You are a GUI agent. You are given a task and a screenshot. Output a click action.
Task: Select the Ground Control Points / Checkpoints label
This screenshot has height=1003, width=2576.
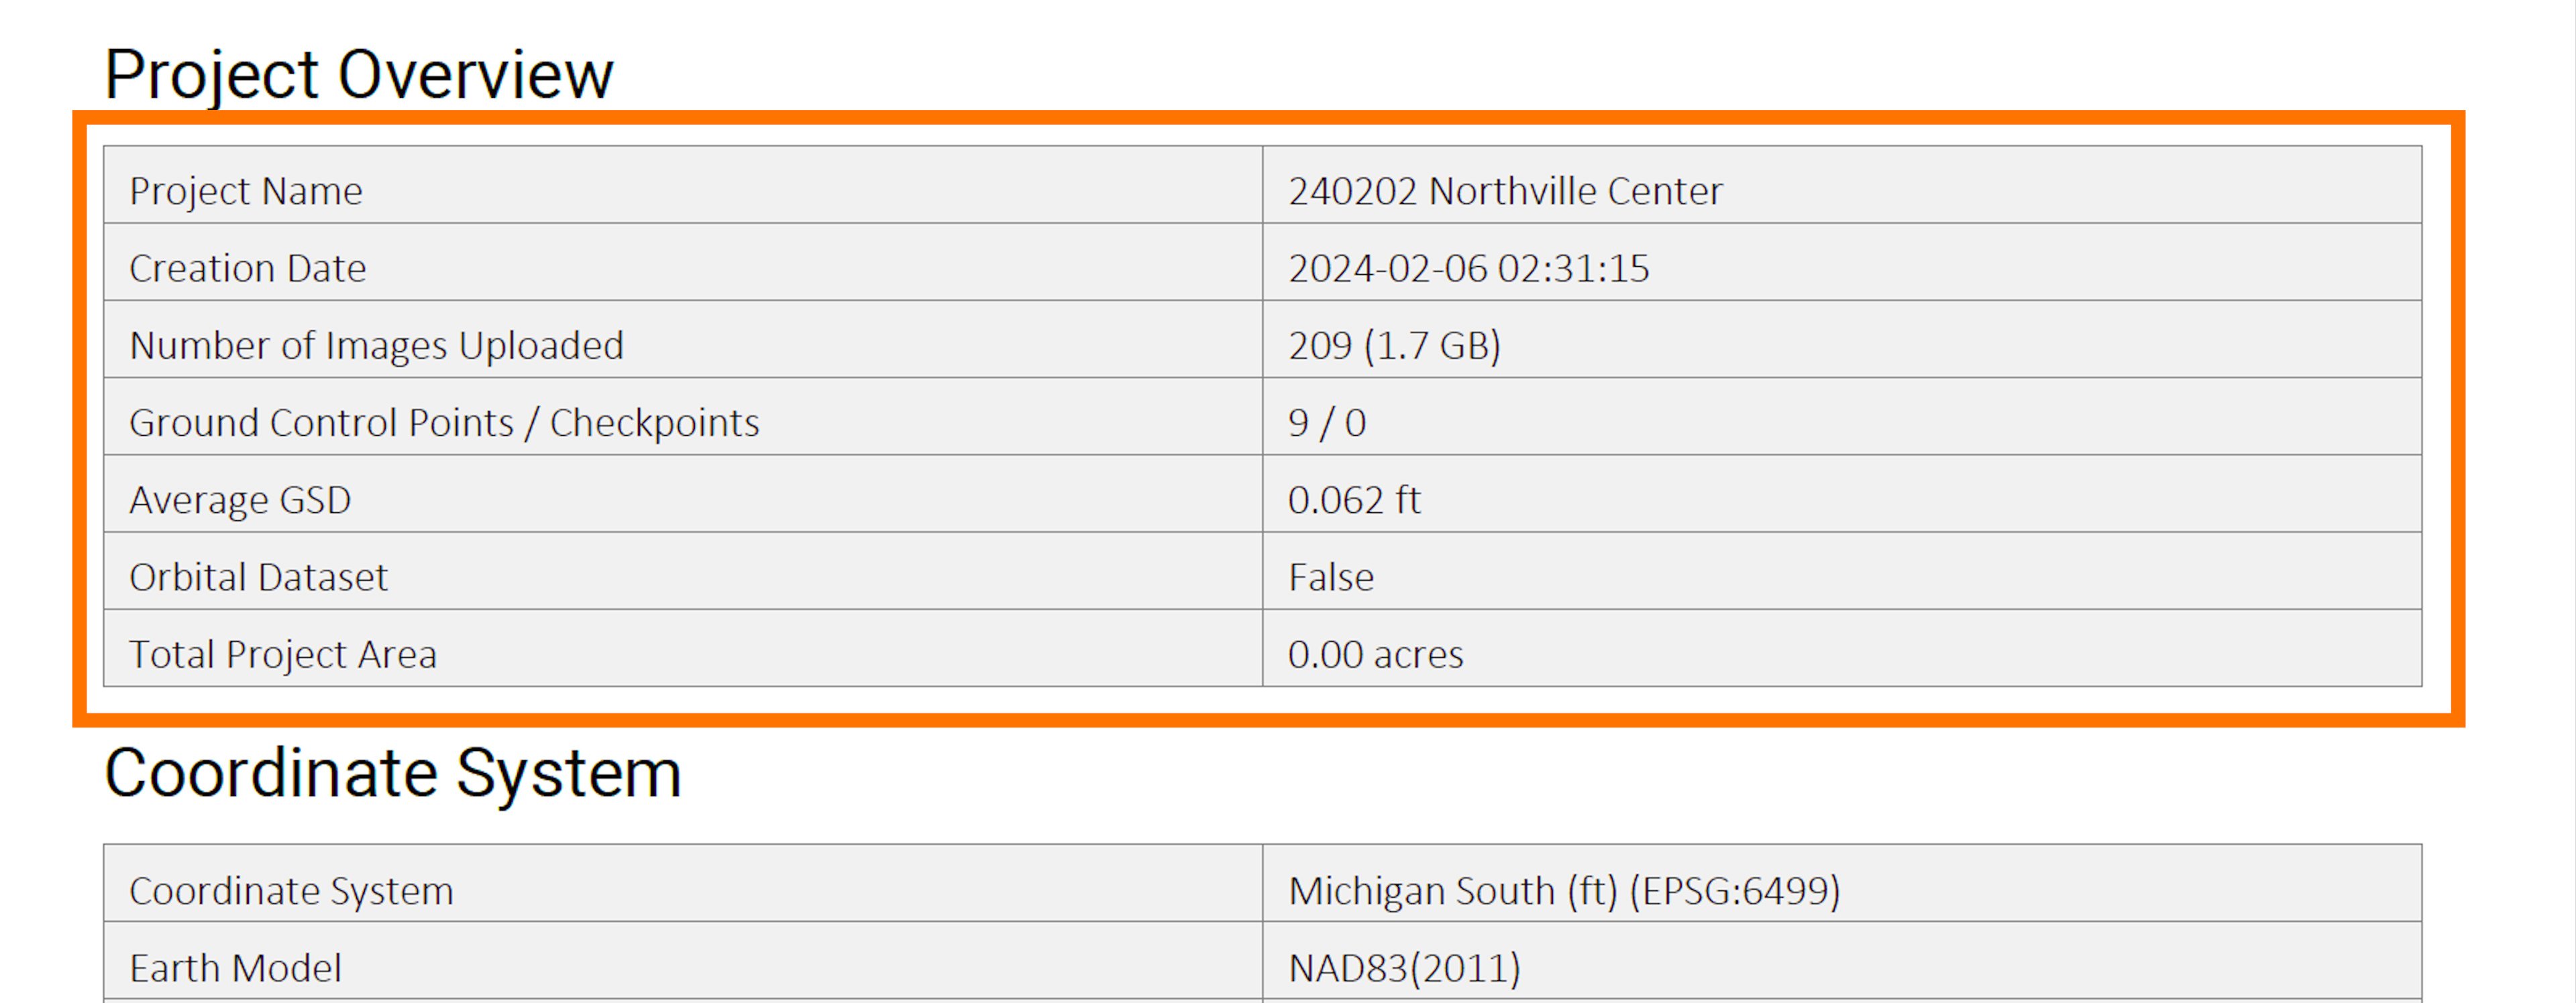point(444,422)
